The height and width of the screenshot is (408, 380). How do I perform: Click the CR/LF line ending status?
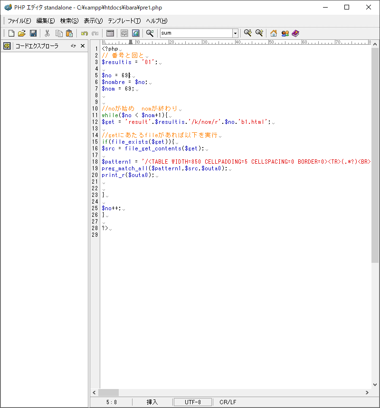[228, 402]
